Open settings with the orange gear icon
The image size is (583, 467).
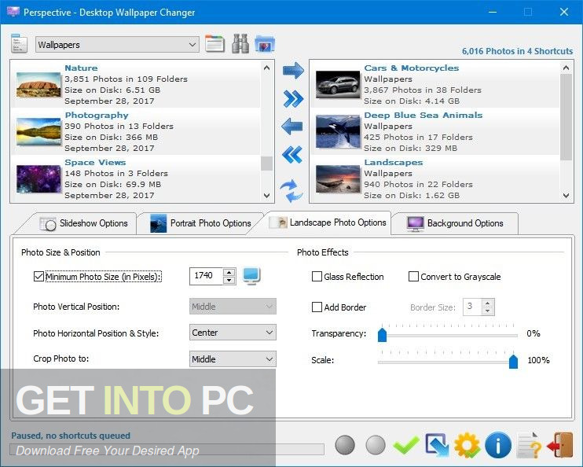[467, 445]
